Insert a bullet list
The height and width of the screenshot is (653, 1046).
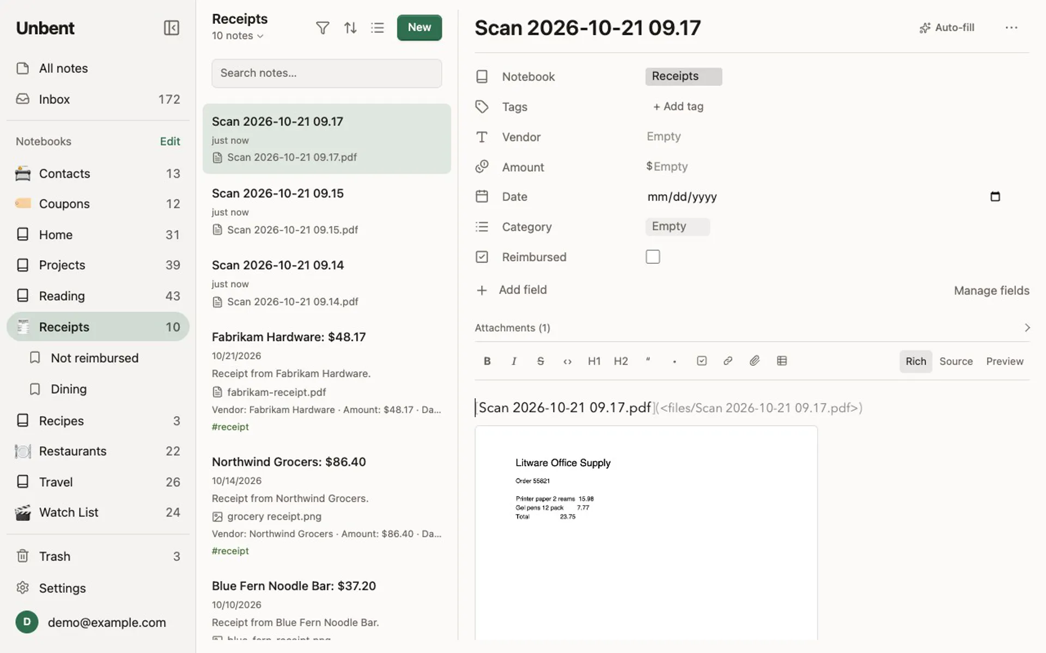pyautogui.click(x=674, y=361)
